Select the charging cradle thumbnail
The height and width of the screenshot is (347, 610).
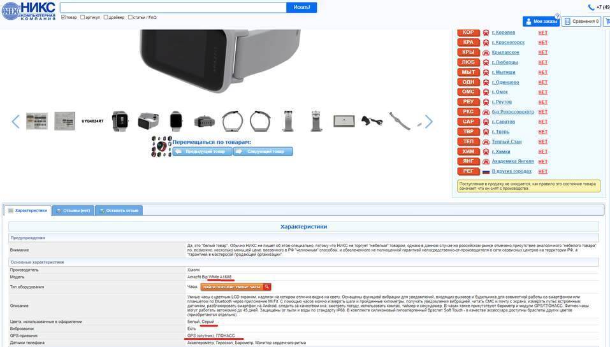(372, 122)
